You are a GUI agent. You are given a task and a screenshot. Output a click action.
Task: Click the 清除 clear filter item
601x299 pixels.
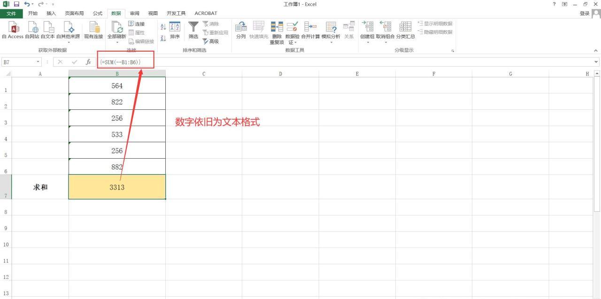point(211,24)
